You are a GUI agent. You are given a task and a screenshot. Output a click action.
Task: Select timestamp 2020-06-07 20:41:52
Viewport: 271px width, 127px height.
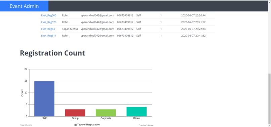pos(193,36)
